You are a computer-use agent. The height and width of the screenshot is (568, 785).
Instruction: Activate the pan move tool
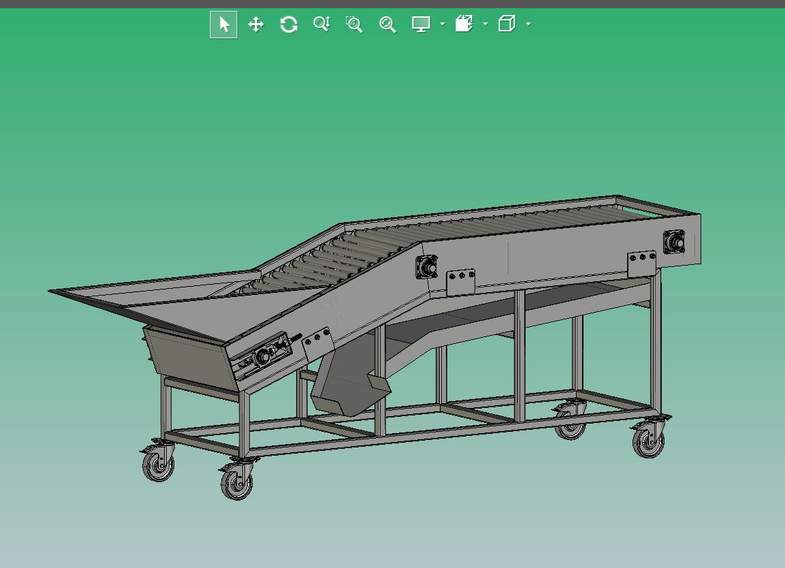point(256,24)
